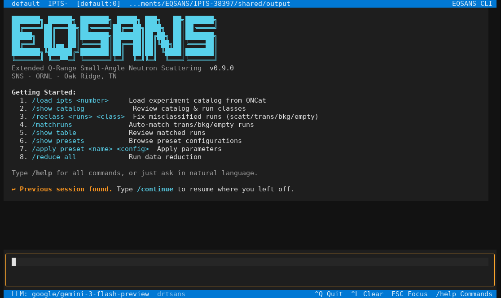Click the output path in the header bar
Screen dimensions: 501x298
click(210, 4)
